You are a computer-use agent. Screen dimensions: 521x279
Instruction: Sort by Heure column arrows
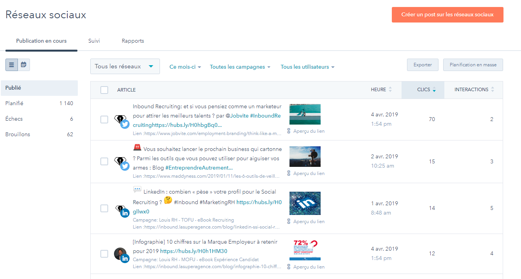390,90
